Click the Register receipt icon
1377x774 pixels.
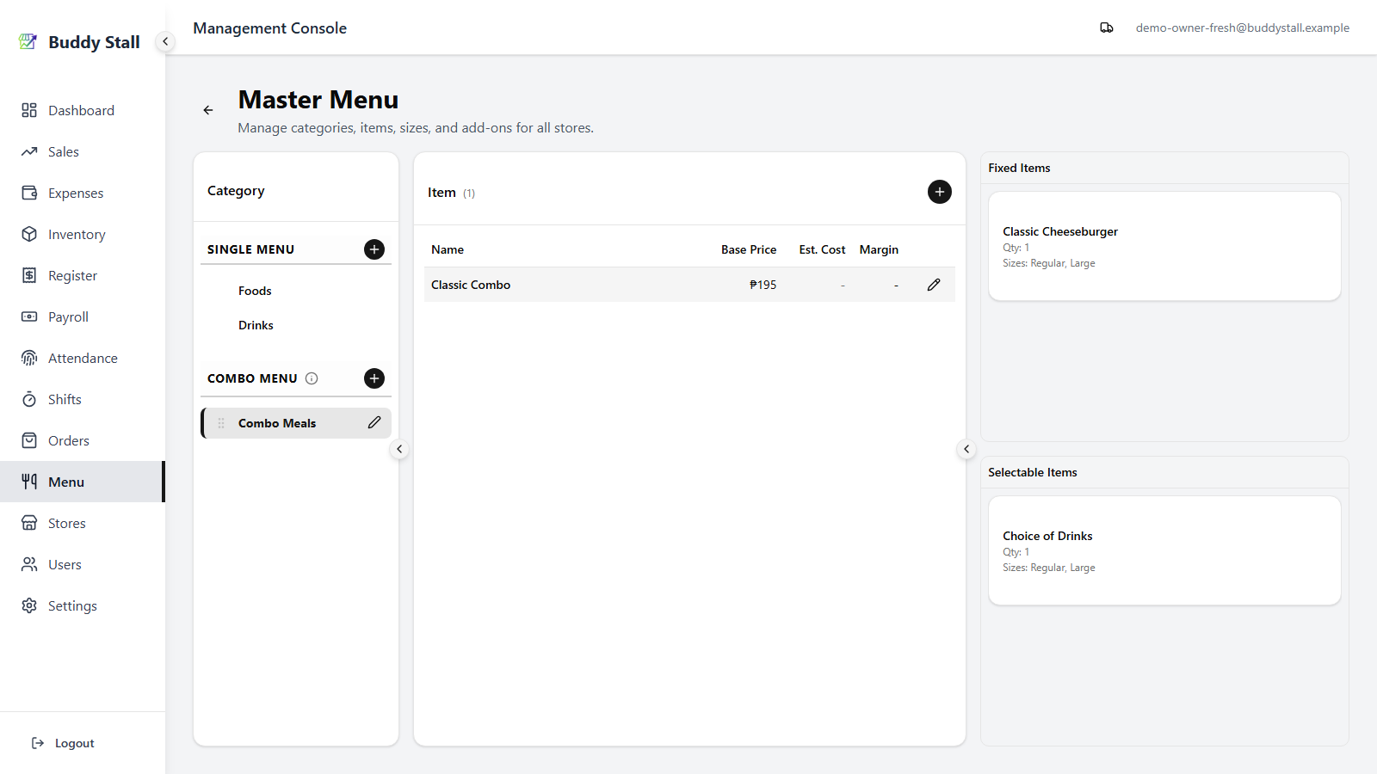pos(29,275)
